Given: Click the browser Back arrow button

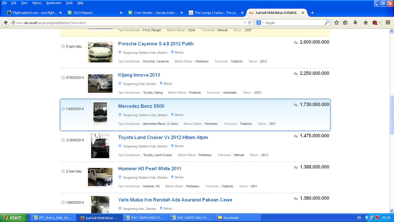Looking at the screenshot, I should [x=6, y=23].
